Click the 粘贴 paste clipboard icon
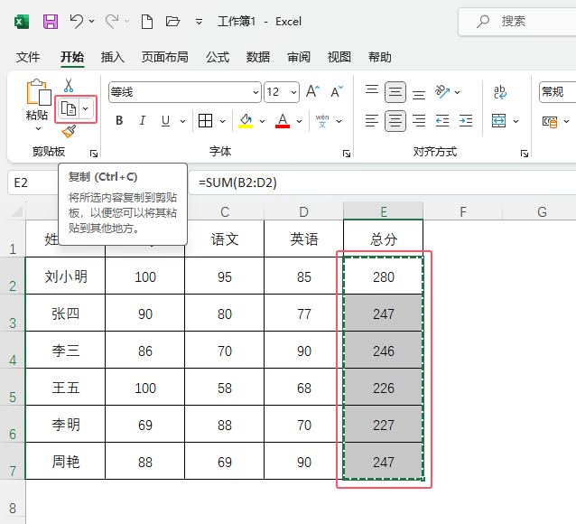 point(38,92)
